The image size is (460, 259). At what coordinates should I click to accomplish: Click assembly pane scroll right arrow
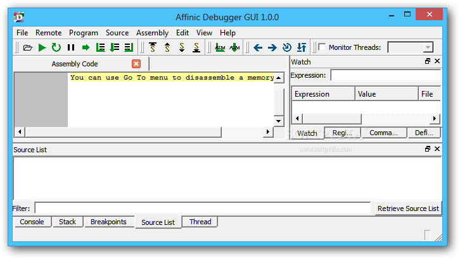(267, 132)
